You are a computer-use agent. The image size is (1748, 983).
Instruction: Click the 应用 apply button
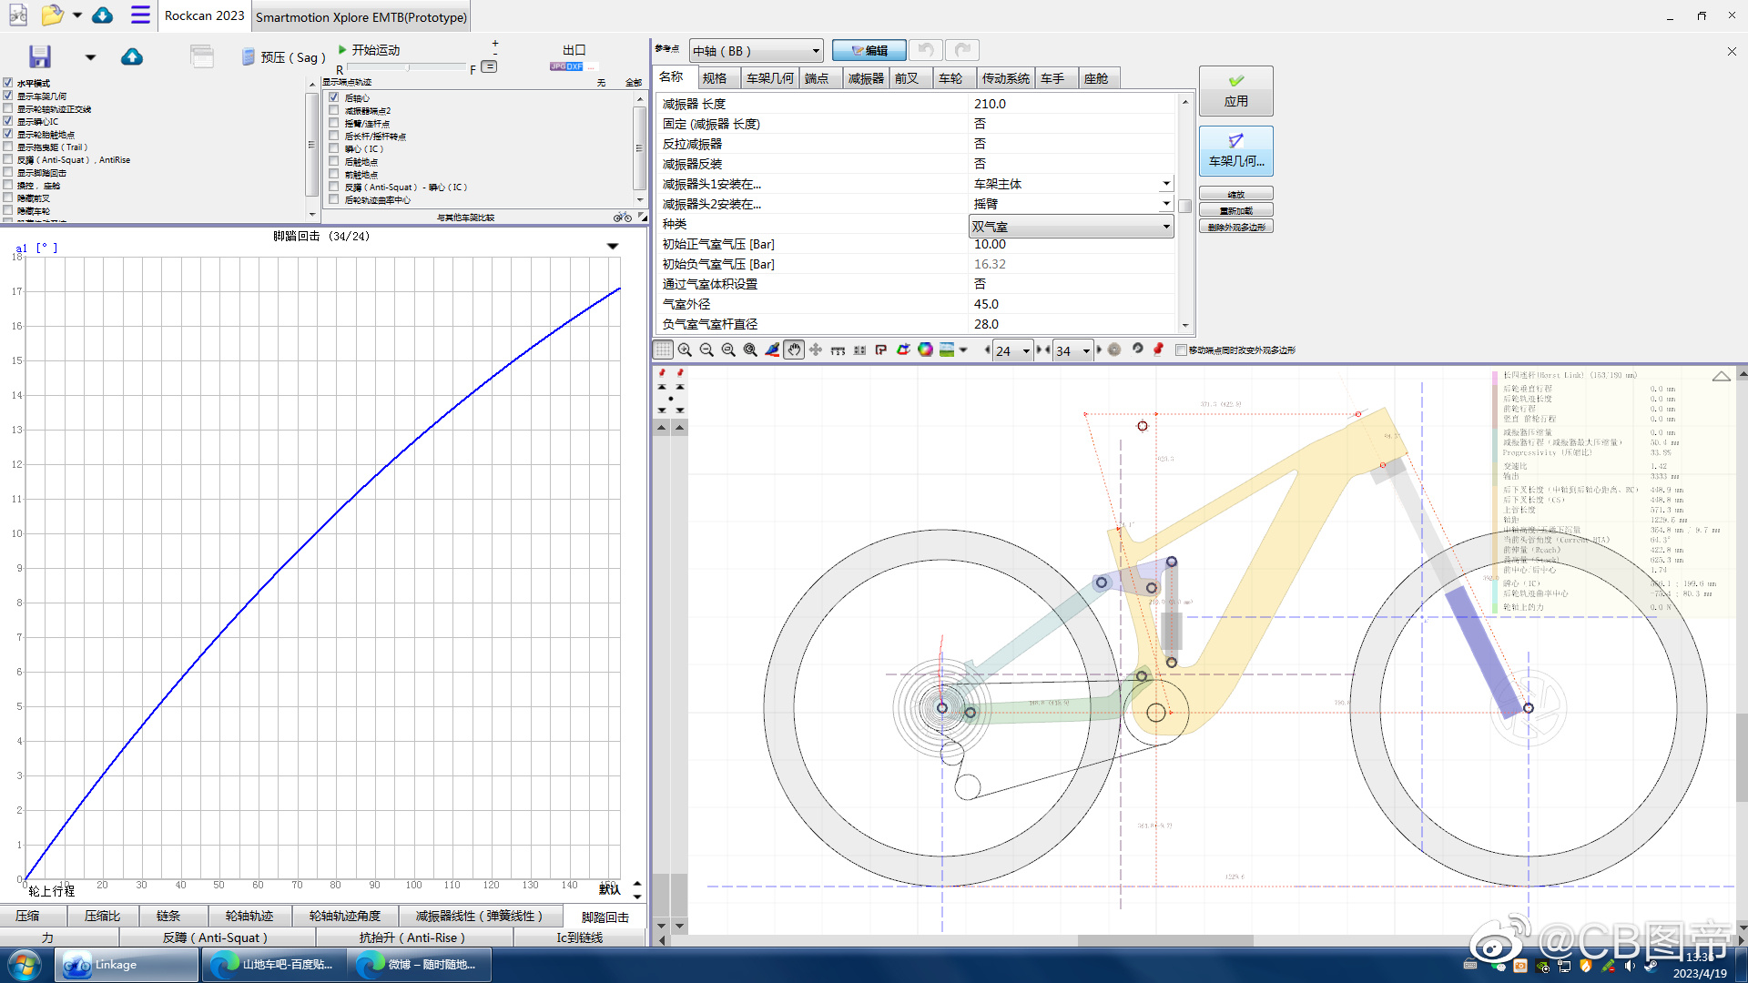point(1235,91)
